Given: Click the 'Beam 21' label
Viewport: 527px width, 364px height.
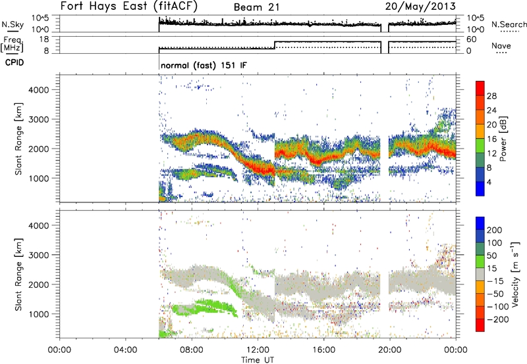Looking at the screenshot, I should pyautogui.click(x=256, y=7).
